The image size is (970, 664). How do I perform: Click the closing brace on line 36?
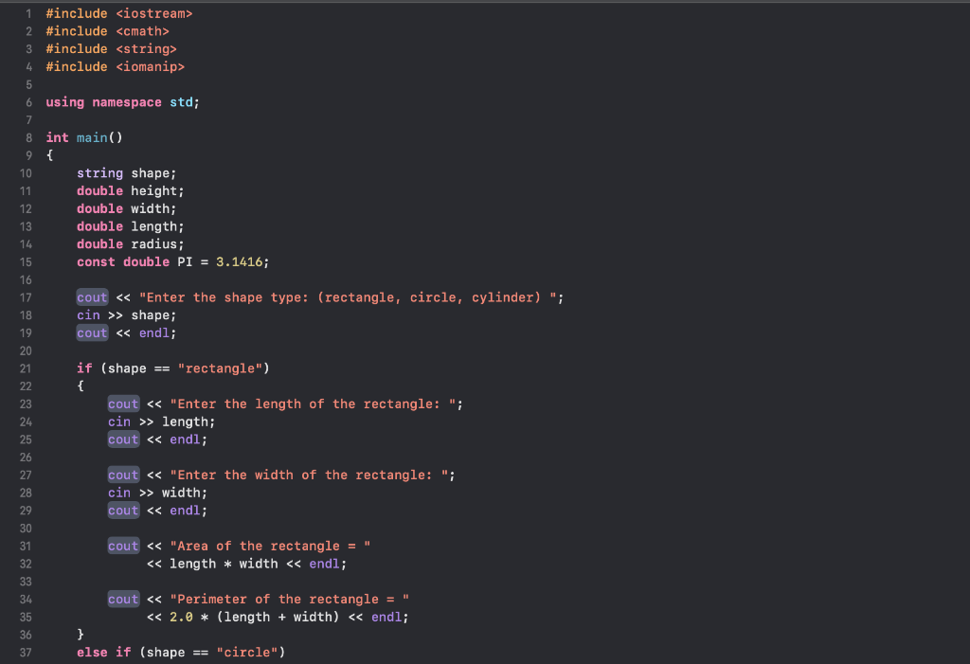[81, 635]
